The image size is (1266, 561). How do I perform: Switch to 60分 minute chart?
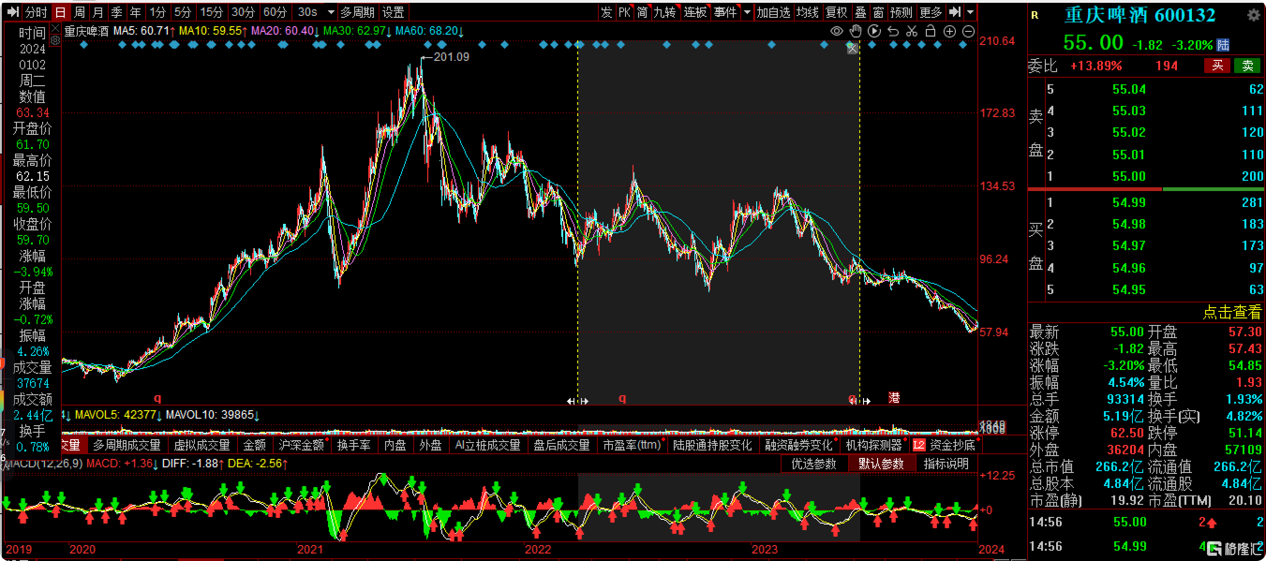click(275, 12)
